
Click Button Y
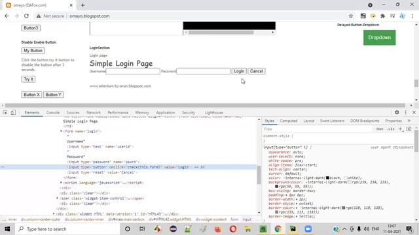point(54,95)
